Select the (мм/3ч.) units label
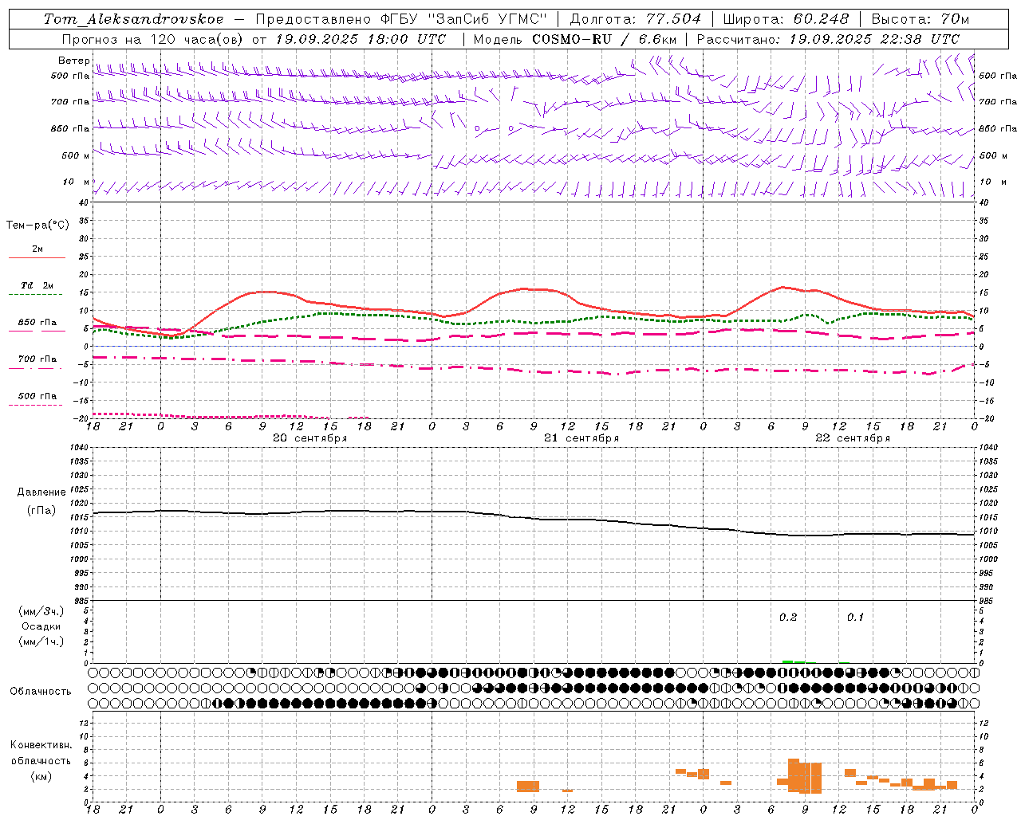1021x816 pixels. click(41, 611)
